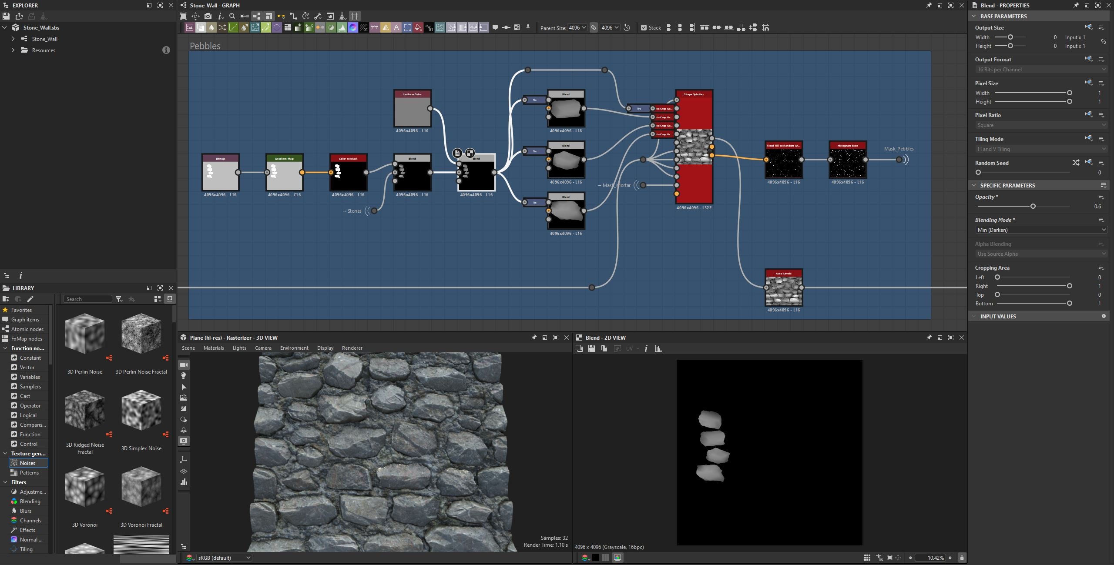Add a Blur node from the node toolbar
The height and width of the screenshot is (565, 1114).
(x=211, y=27)
